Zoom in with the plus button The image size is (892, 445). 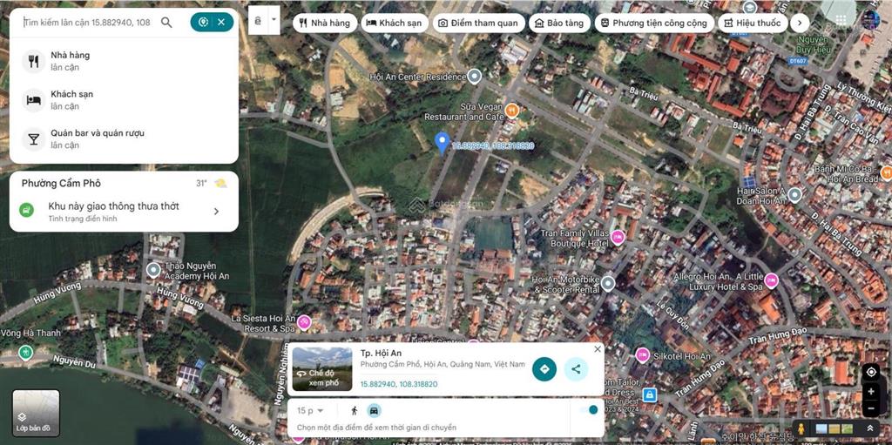coord(870,392)
